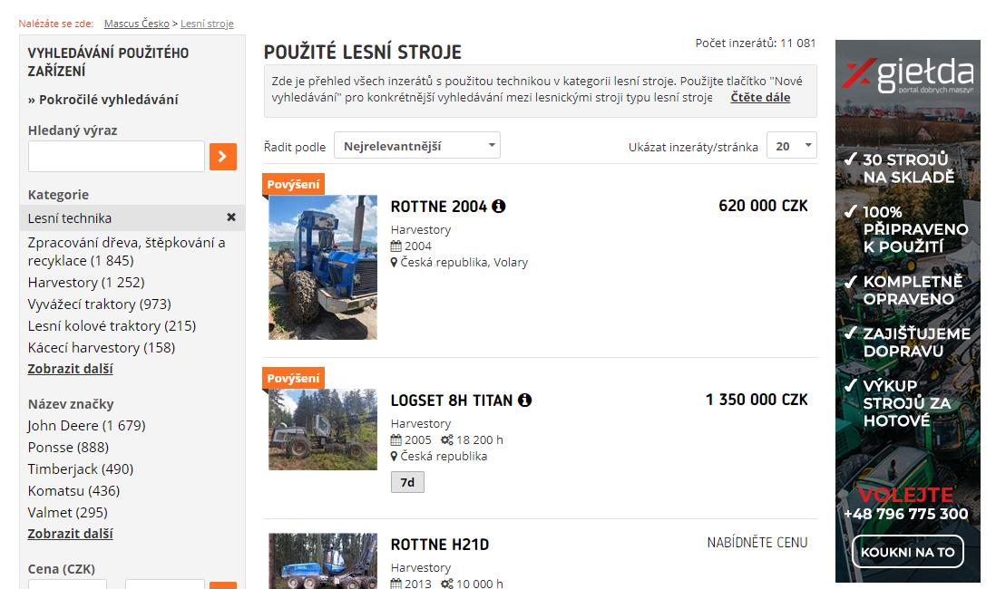Click Povýšení badge on LOGSET listing

coord(294,378)
